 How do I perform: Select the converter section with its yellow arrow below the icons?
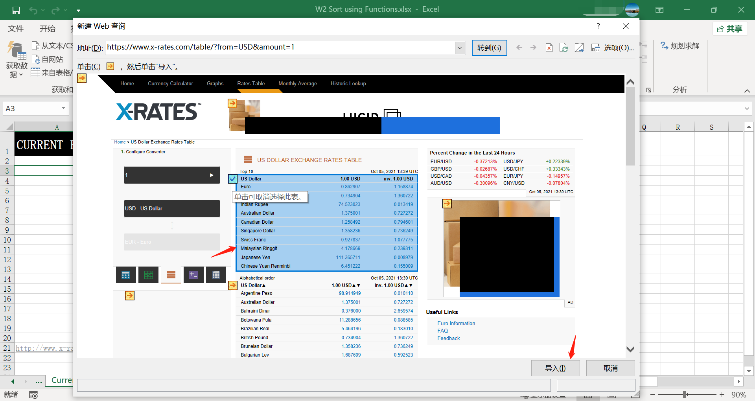point(130,296)
